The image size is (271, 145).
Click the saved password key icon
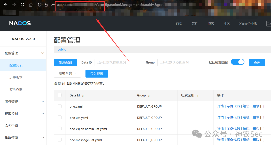pyautogui.click(x=52, y=5)
